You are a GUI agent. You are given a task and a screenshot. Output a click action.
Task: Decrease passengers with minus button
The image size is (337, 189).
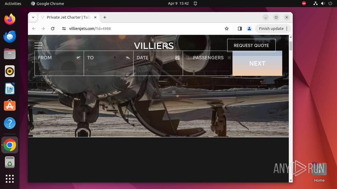[187, 57]
